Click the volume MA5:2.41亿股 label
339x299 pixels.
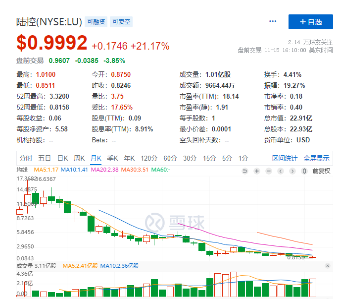(80, 266)
